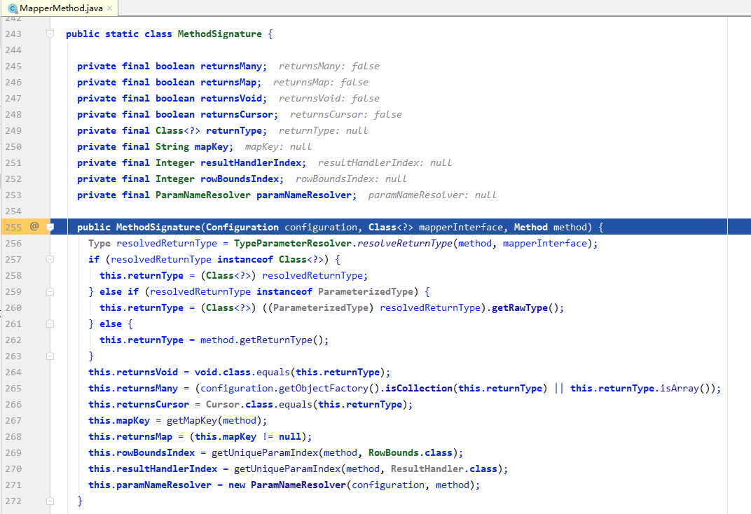751x514 pixels.
Task: Click the class name MethodSignature on line 243
Action: (219, 34)
